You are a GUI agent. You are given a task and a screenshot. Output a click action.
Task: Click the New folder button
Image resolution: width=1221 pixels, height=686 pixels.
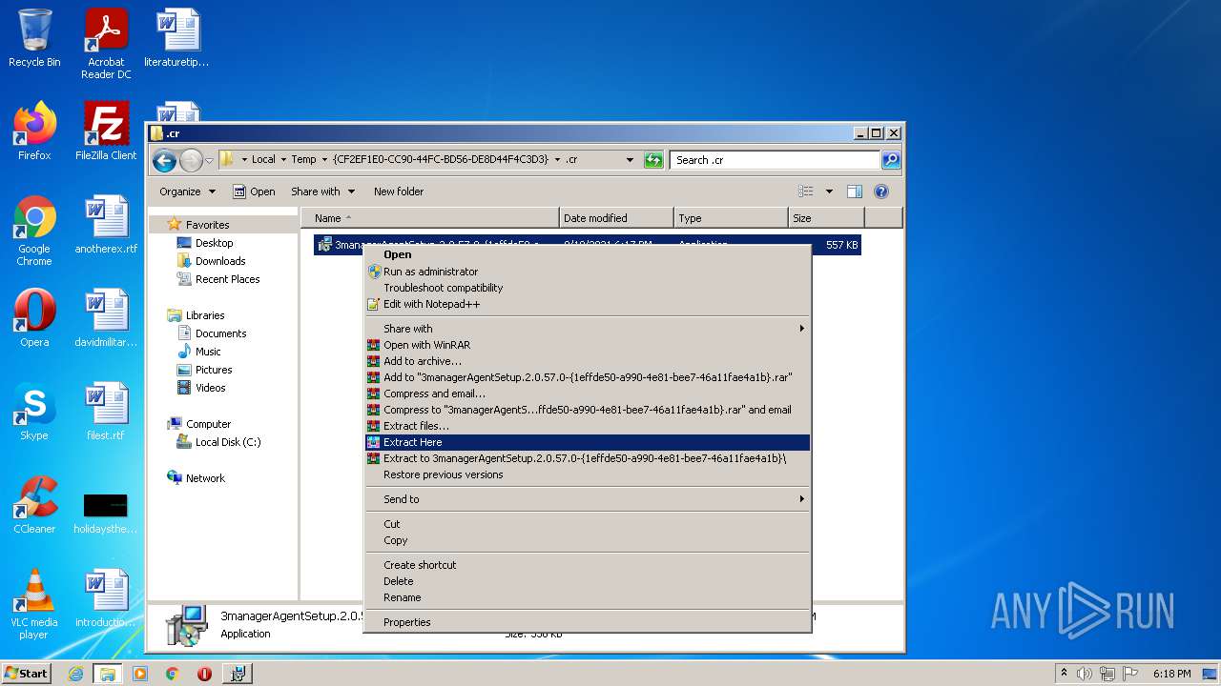tap(399, 192)
